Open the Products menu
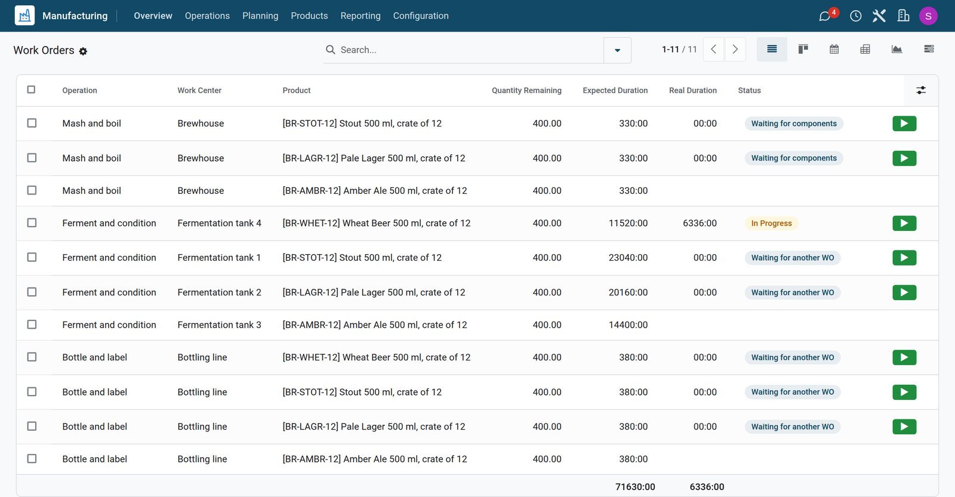955x497 pixels. click(309, 16)
